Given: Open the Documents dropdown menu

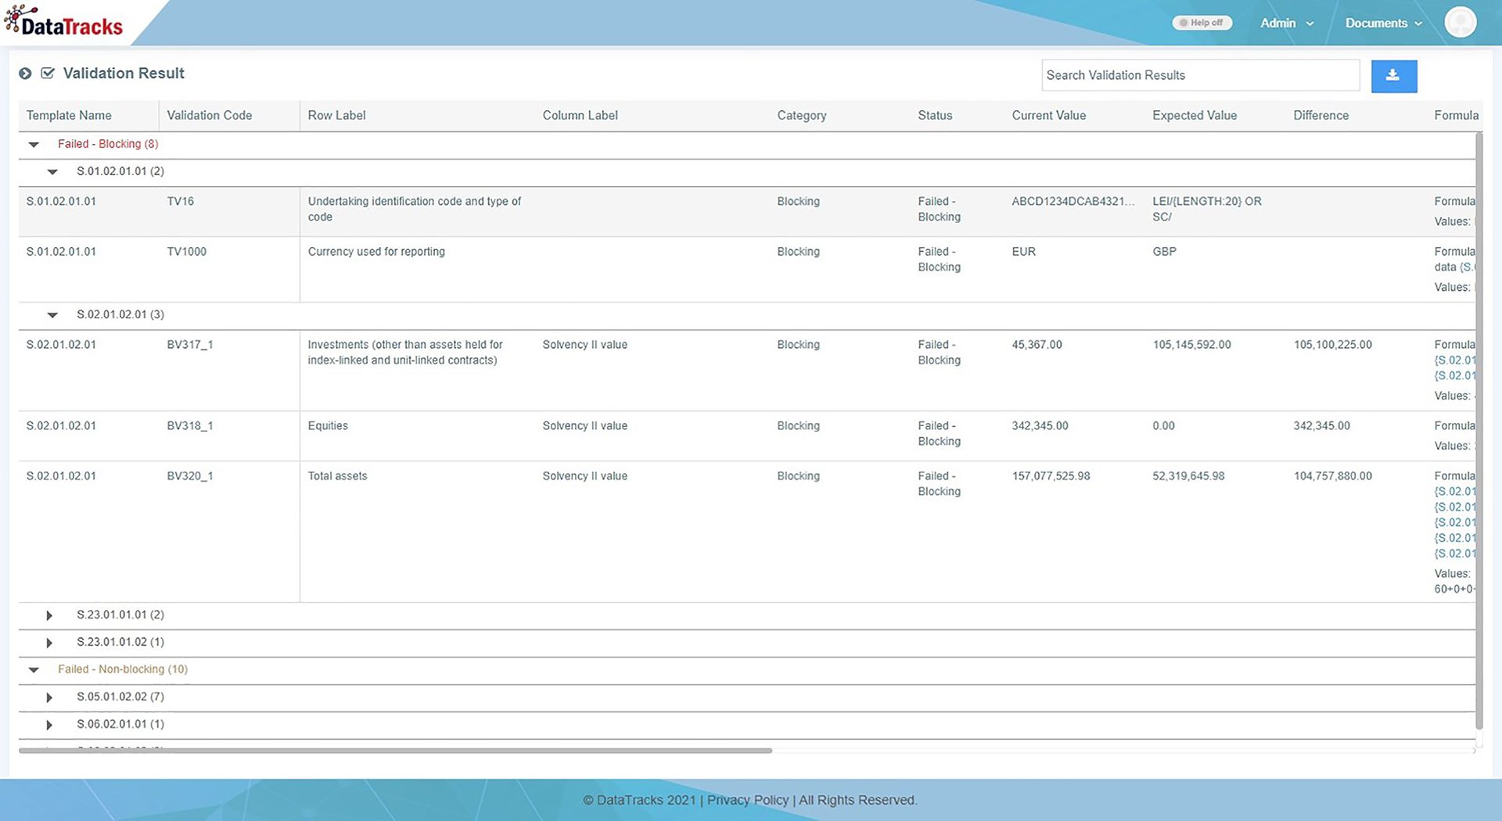Looking at the screenshot, I should coord(1383,23).
